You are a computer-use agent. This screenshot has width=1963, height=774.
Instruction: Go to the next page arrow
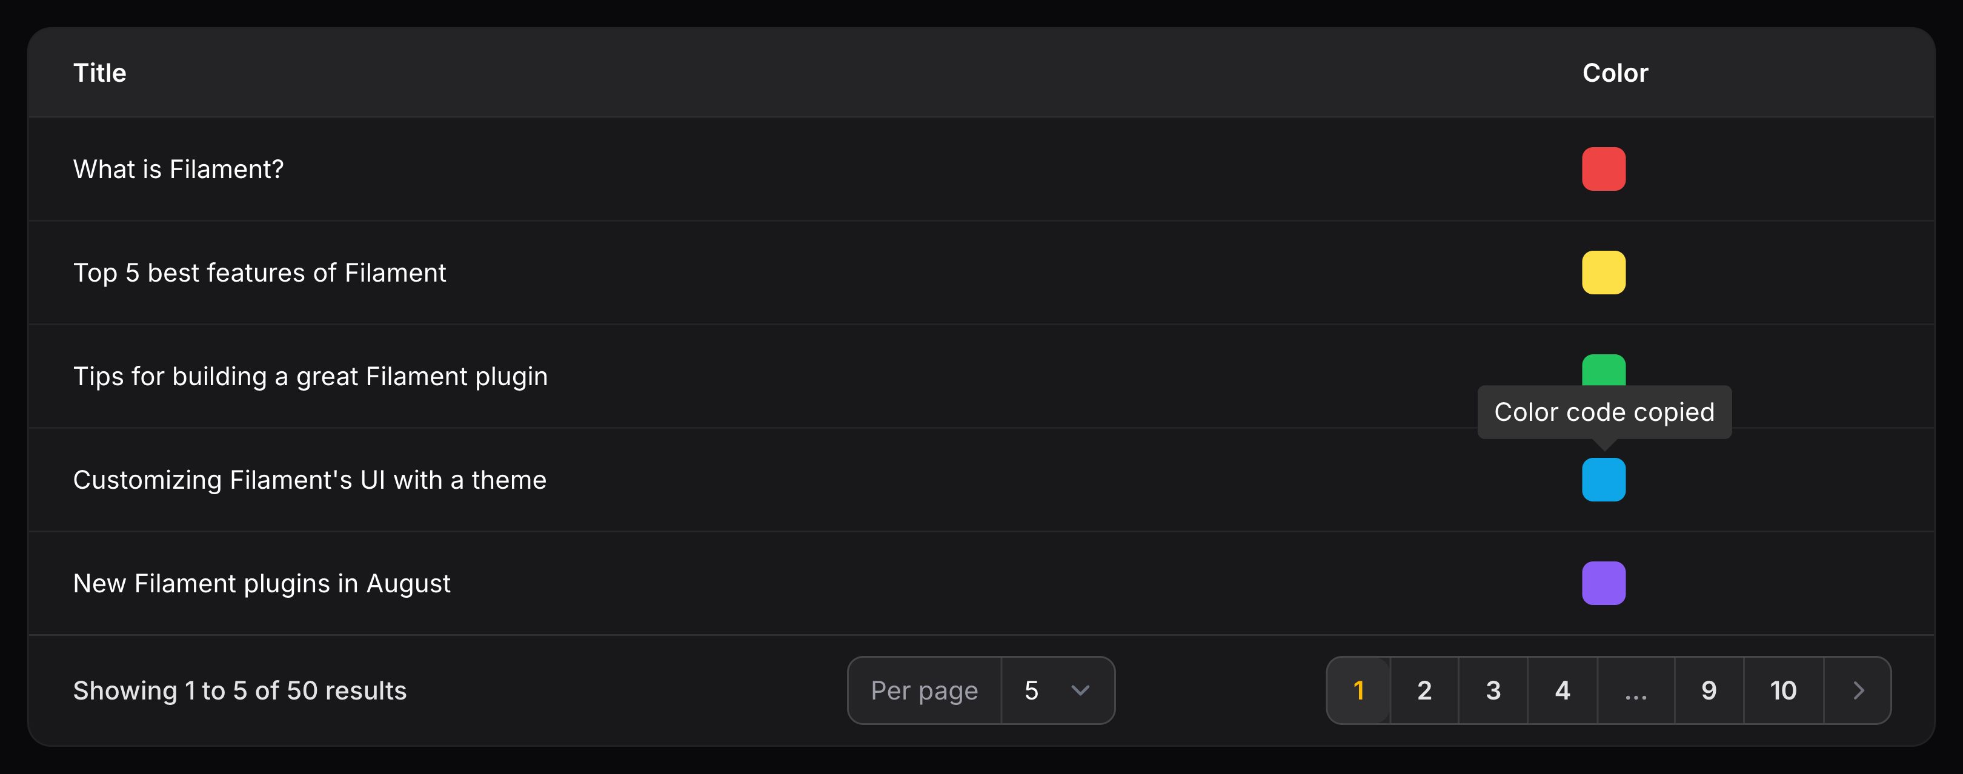coord(1858,690)
